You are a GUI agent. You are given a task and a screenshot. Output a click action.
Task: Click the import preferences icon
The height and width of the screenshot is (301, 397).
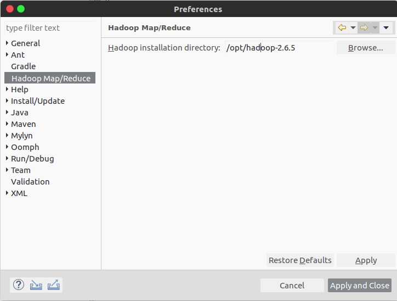36,285
